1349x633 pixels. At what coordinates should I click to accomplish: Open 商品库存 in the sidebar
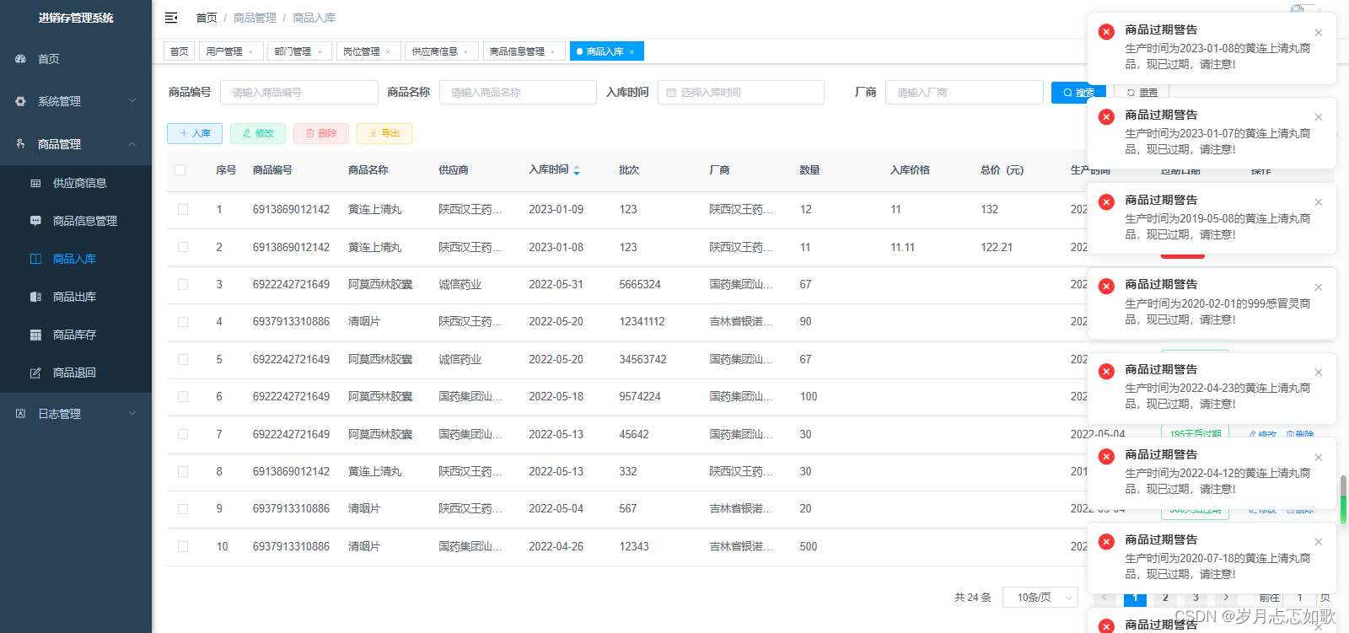point(76,335)
